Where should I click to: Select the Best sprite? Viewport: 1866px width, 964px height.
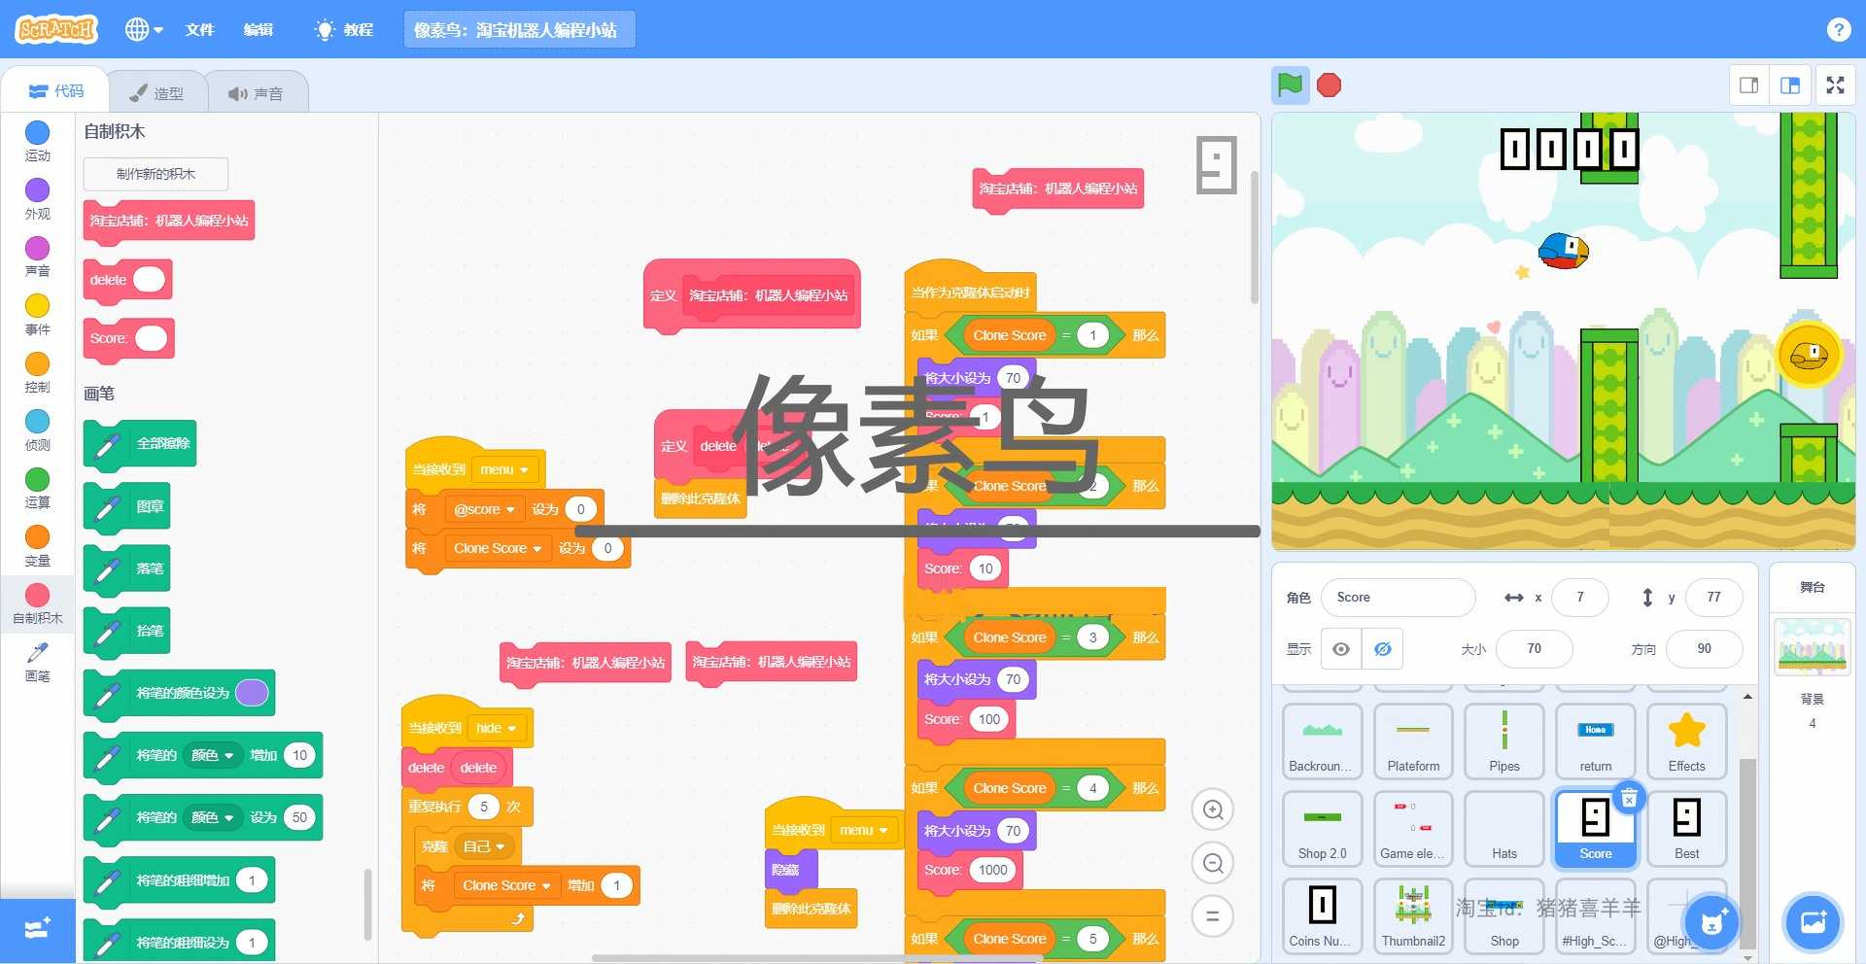[x=1686, y=829]
